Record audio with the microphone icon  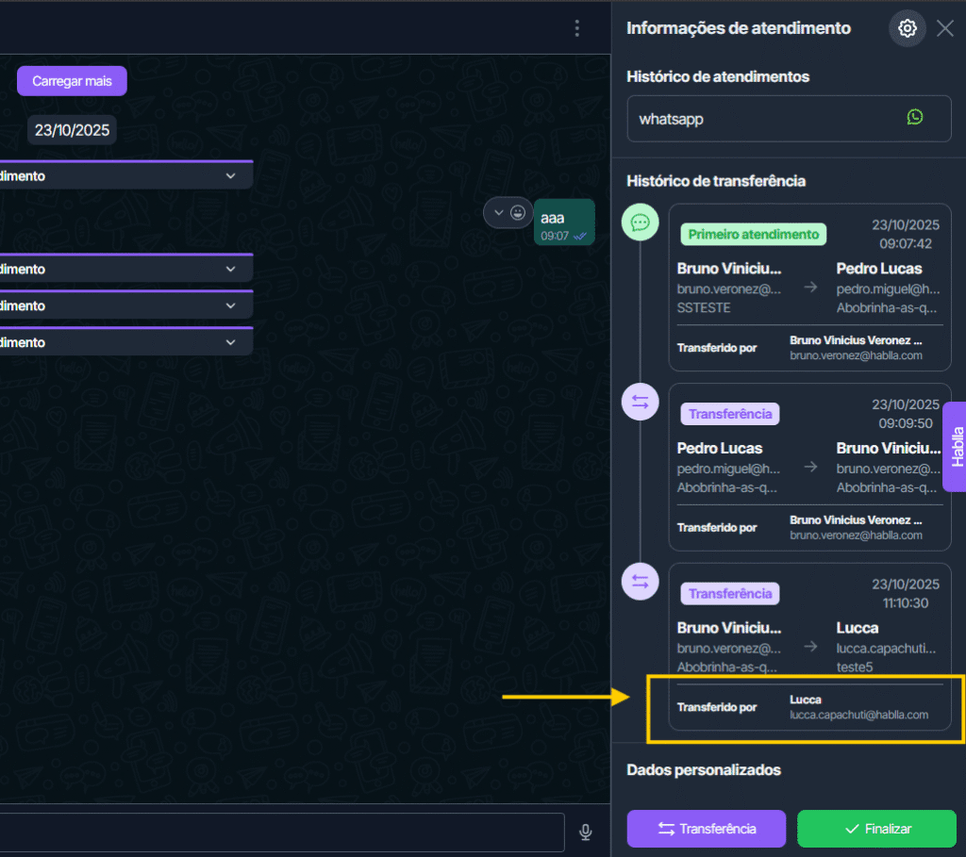[x=585, y=832]
